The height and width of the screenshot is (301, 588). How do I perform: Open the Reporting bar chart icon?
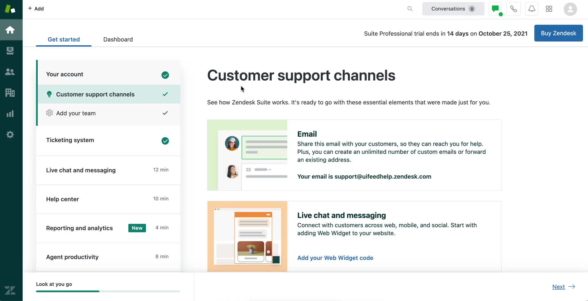pyautogui.click(x=10, y=114)
